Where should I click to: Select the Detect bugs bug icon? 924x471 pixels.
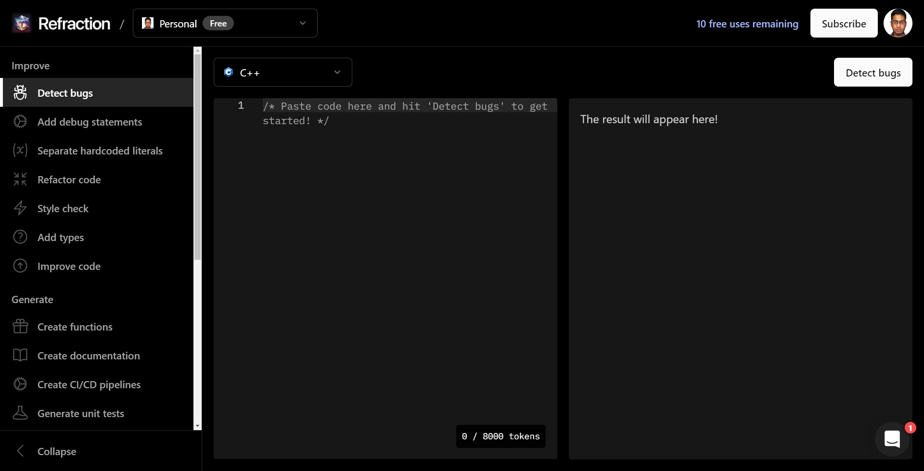click(x=20, y=93)
